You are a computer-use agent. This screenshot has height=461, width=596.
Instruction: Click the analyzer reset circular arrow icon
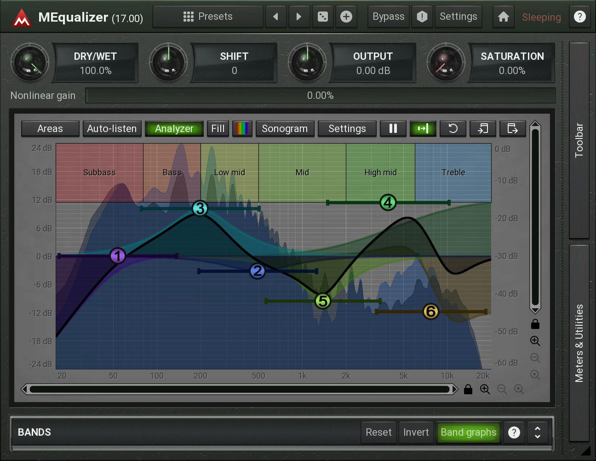(453, 129)
